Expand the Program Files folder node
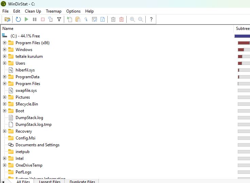The height and width of the screenshot is (183, 250). click(x=5, y=84)
